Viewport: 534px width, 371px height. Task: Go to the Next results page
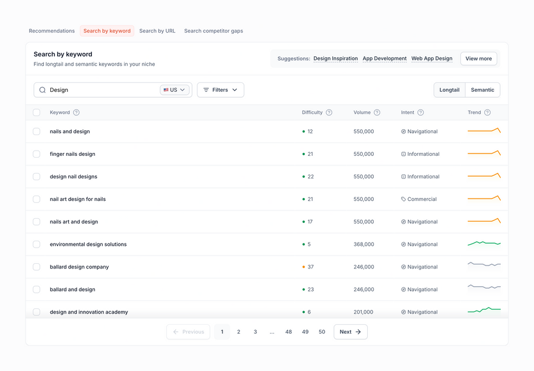pyautogui.click(x=350, y=331)
